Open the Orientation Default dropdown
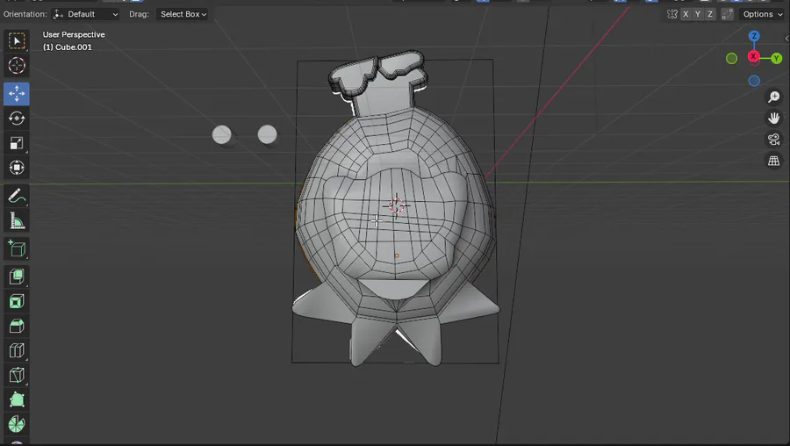 [x=86, y=14]
